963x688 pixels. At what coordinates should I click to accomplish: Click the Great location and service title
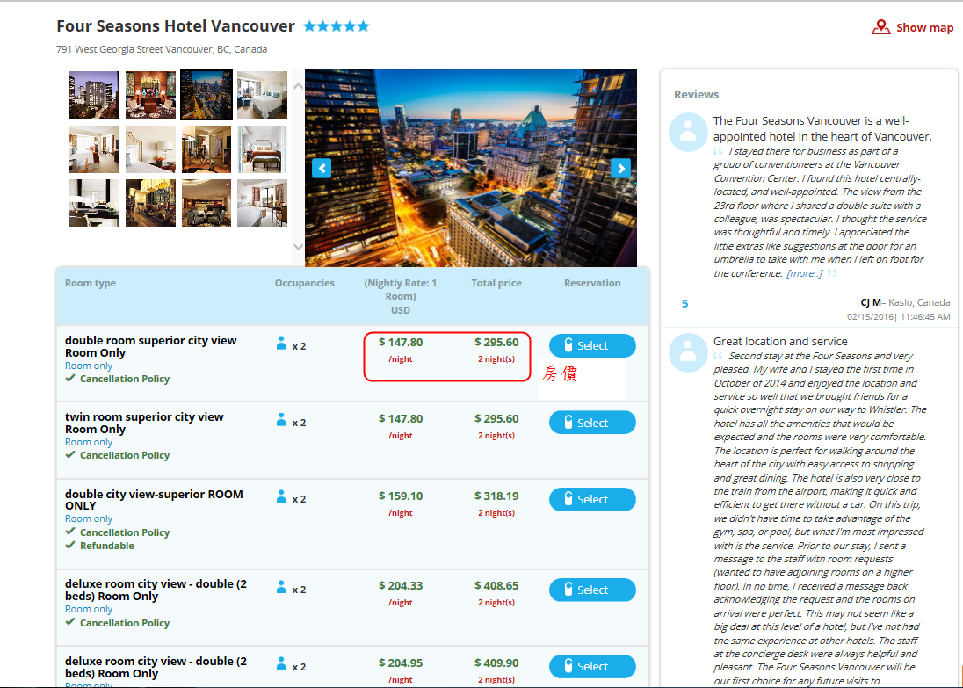(780, 341)
